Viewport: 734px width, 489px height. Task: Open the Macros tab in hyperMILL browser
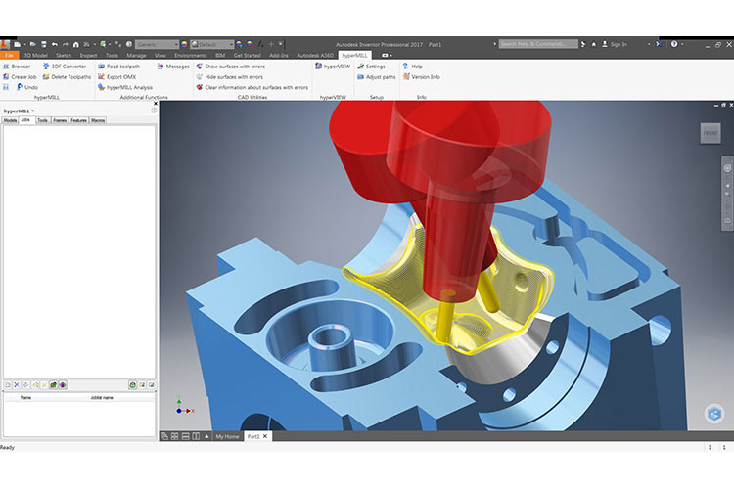98,120
